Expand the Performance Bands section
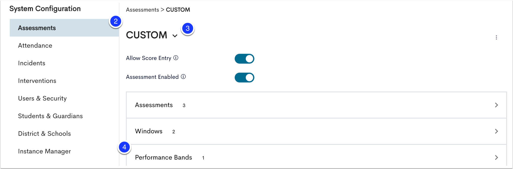 (316, 156)
